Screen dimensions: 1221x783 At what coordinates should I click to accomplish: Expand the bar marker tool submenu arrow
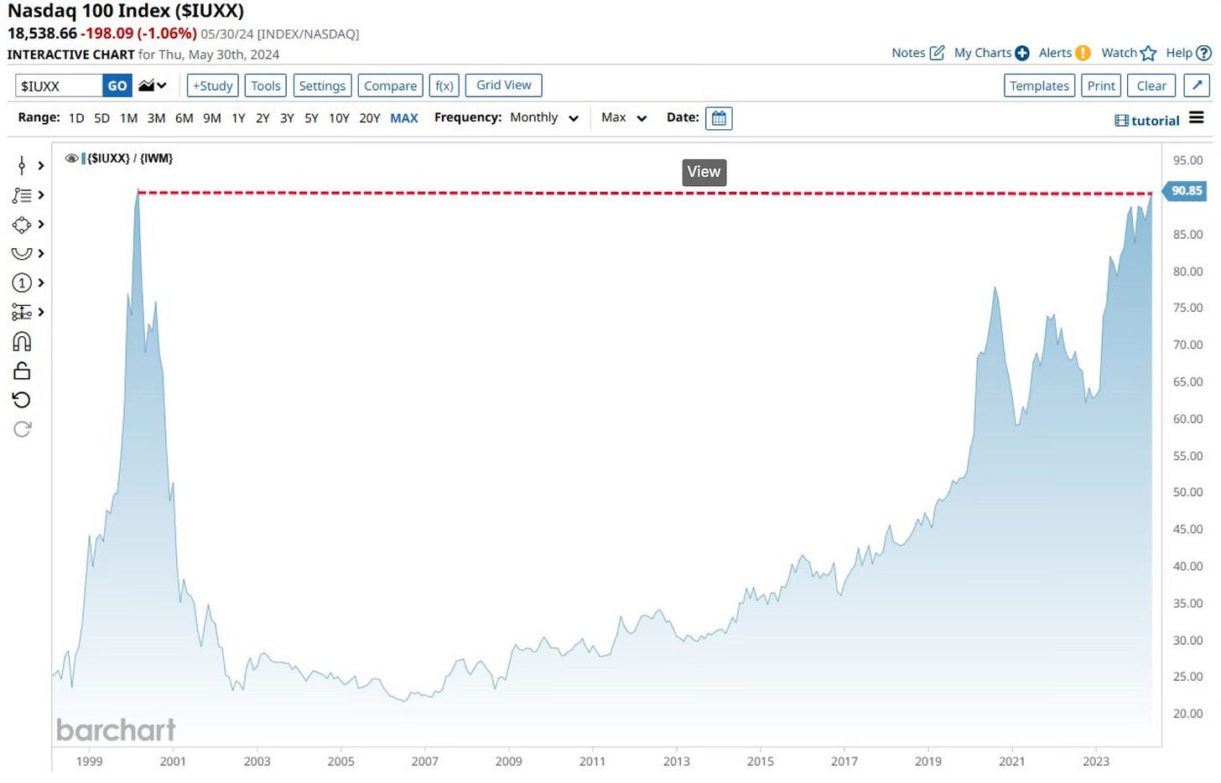(40, 166)
